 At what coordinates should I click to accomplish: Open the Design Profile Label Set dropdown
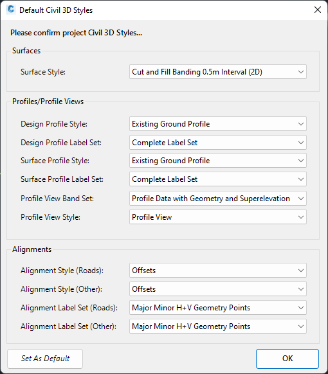[x=218, y=143]
